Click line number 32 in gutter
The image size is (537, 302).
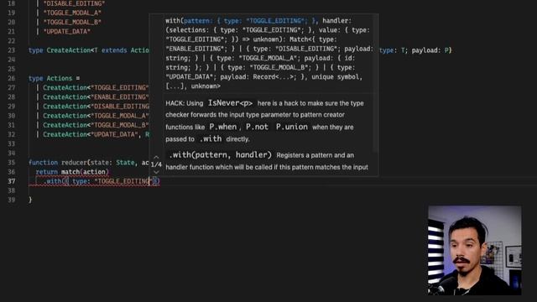tap(12, 134)
